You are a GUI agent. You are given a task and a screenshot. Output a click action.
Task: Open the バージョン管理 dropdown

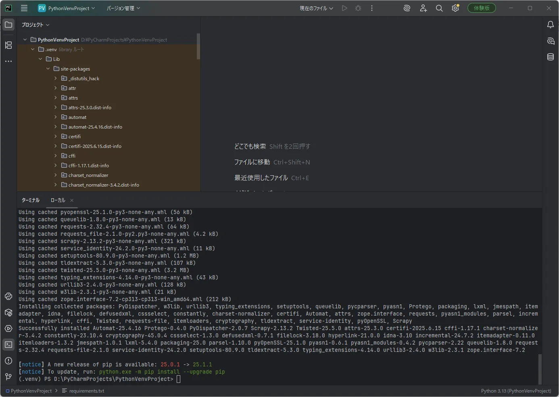pyautogui.click(x=123, y=8)
